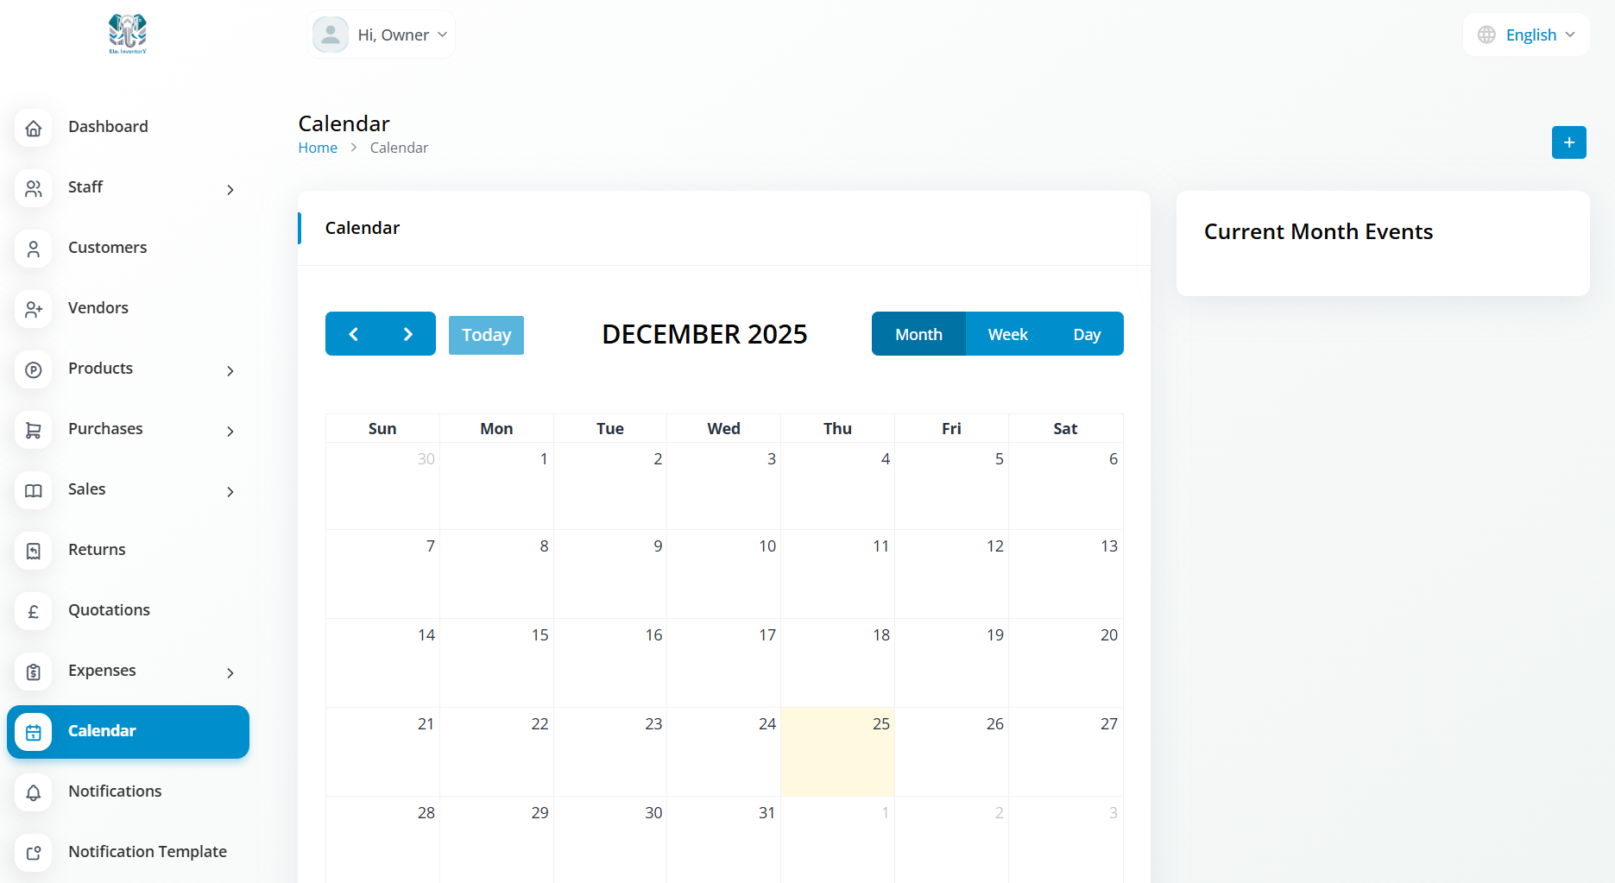Go to previous month with left arrow
Screen dimensions: 1615x883
click(353, 334)
